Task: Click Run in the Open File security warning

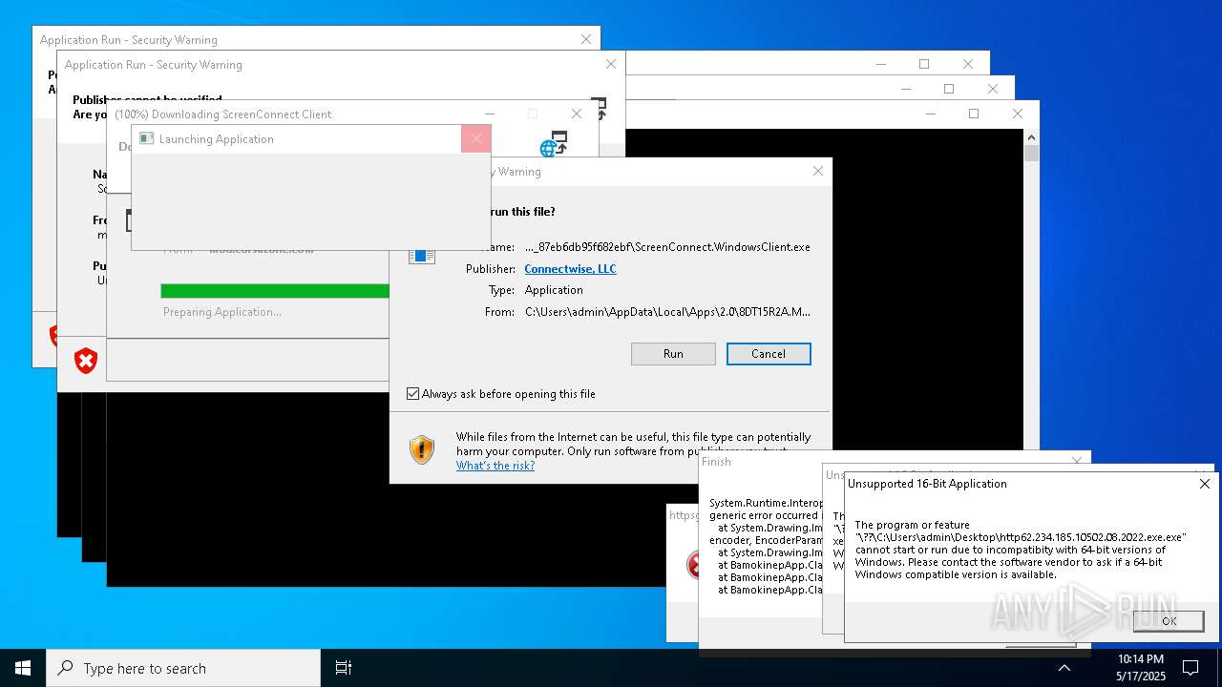Action: pos(673,354)
